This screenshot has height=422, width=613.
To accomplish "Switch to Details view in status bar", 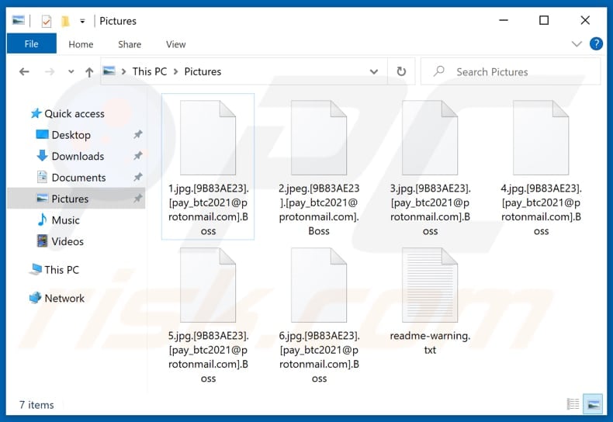I will point(573,404).
